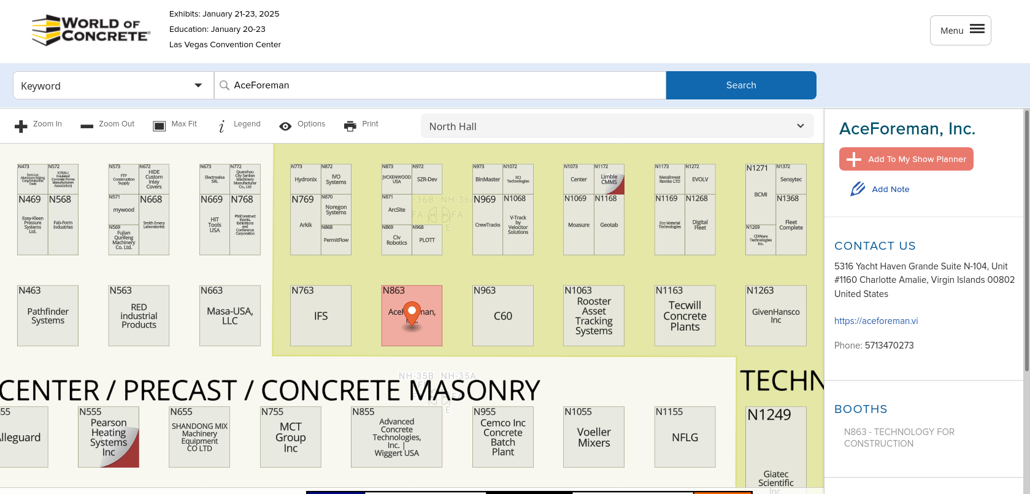This screenshot has height=494, width=1030.
Task: Click the sidebar vertical scrollbar
Action: click(x=1026, y=239)
